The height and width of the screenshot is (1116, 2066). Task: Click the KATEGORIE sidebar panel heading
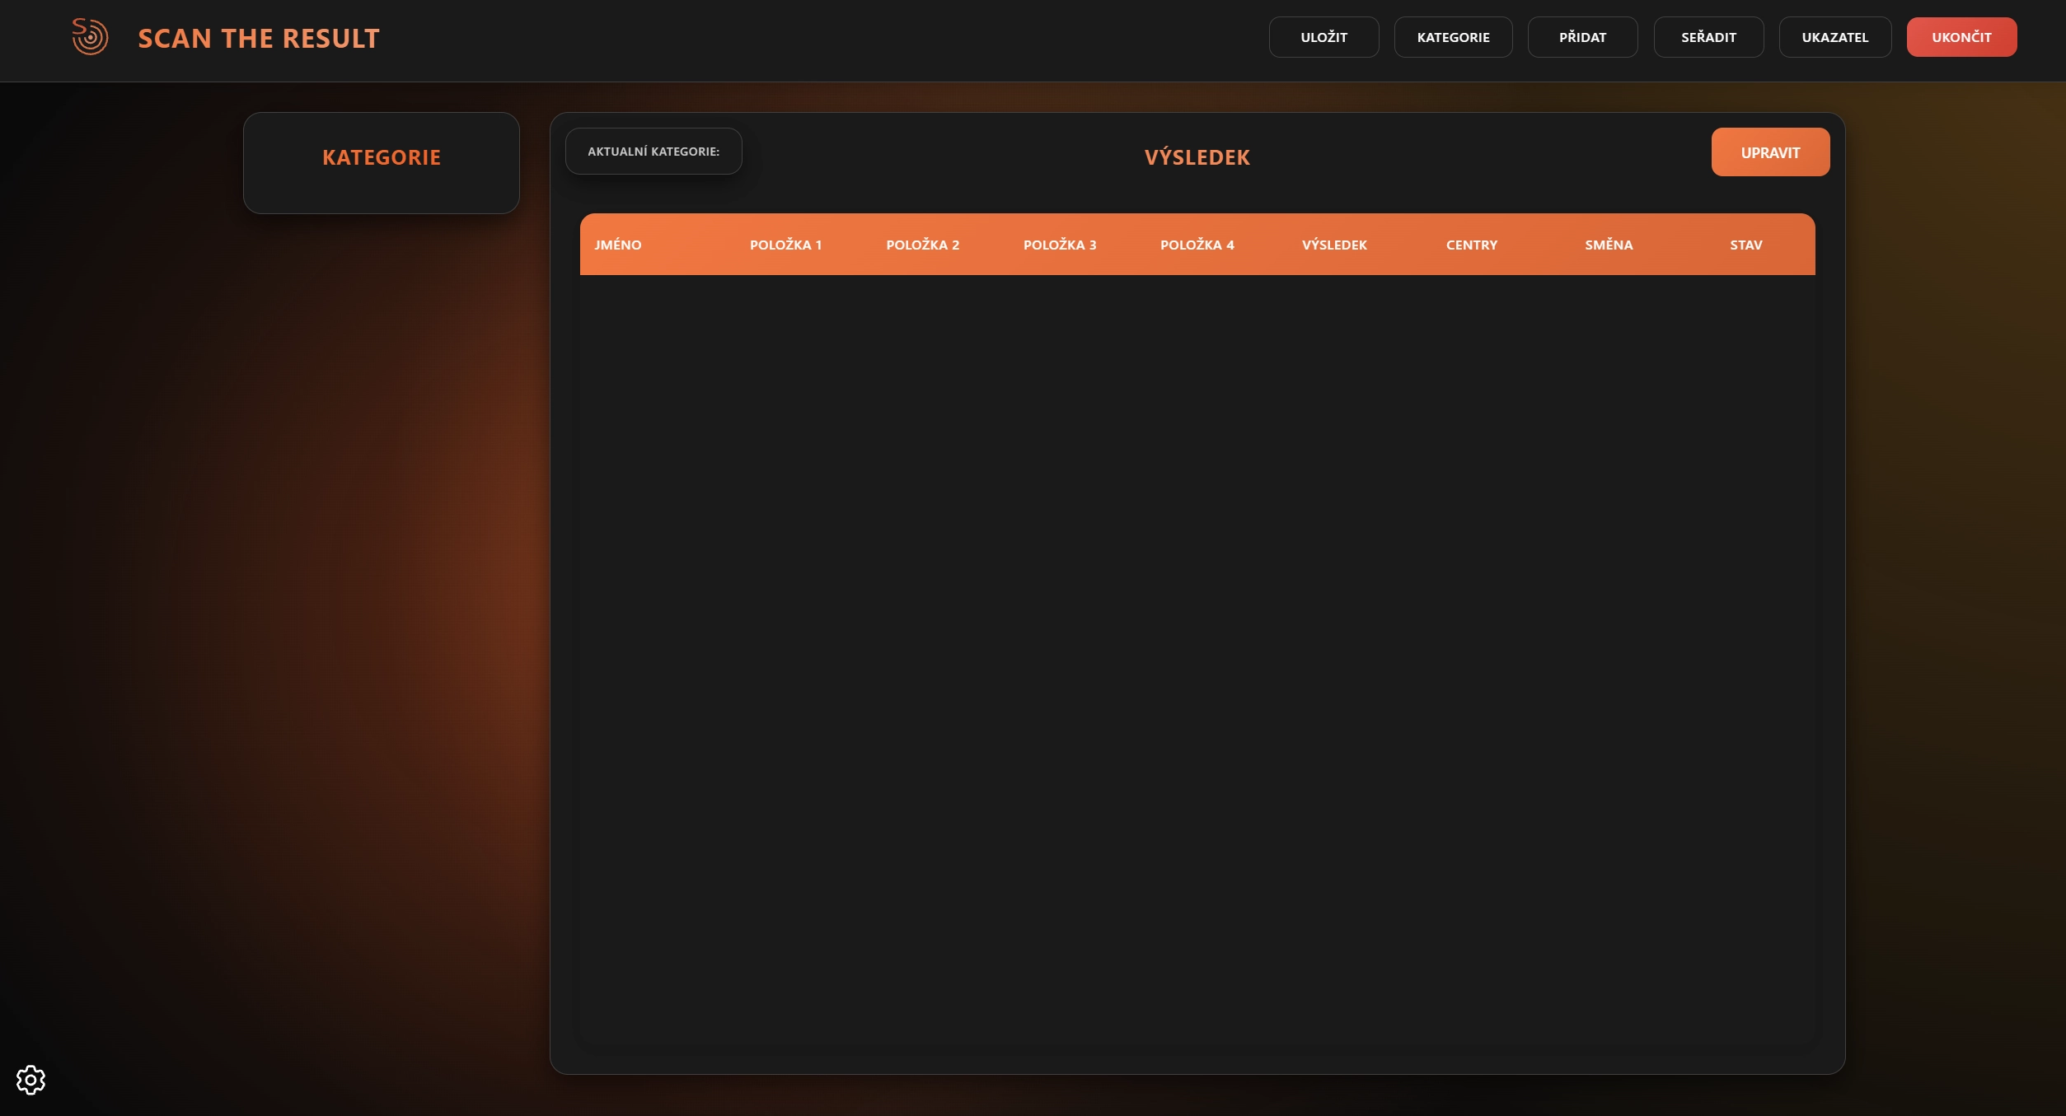pos(382,157)
